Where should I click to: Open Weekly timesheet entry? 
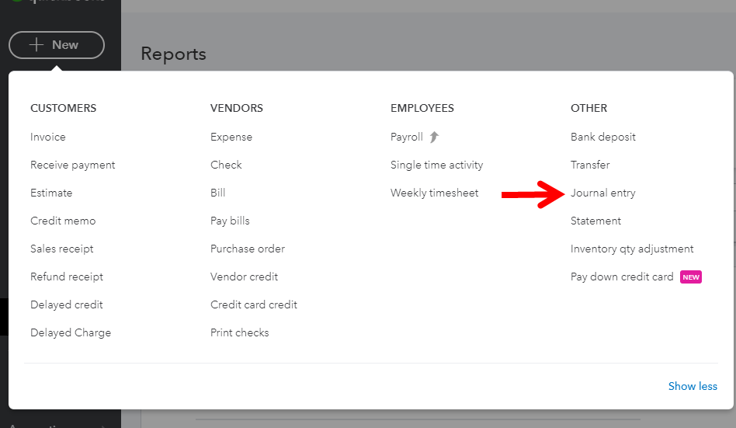[x=434, y=193]
